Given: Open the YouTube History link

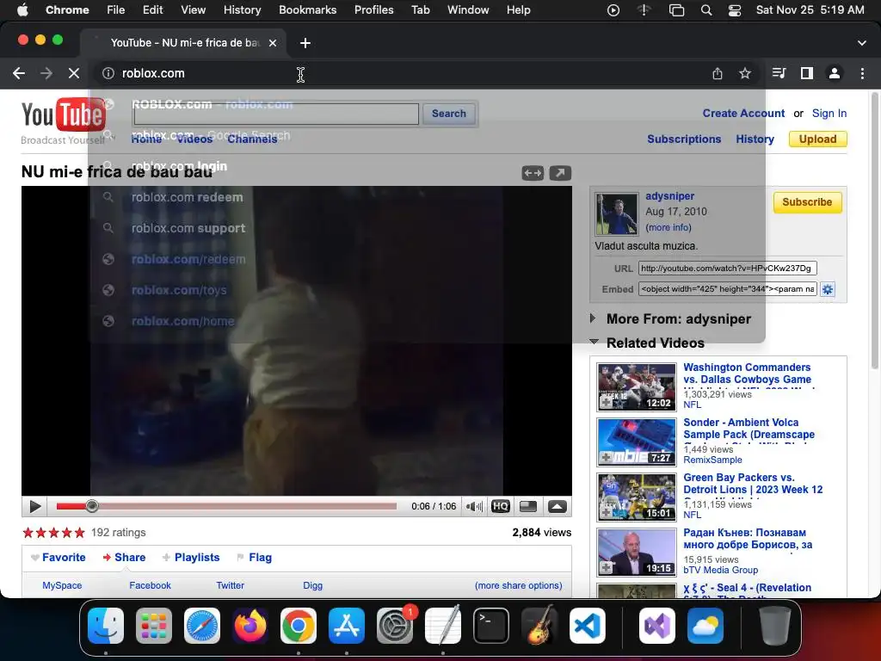Looking at the screenshot, I should pos(755,139).
